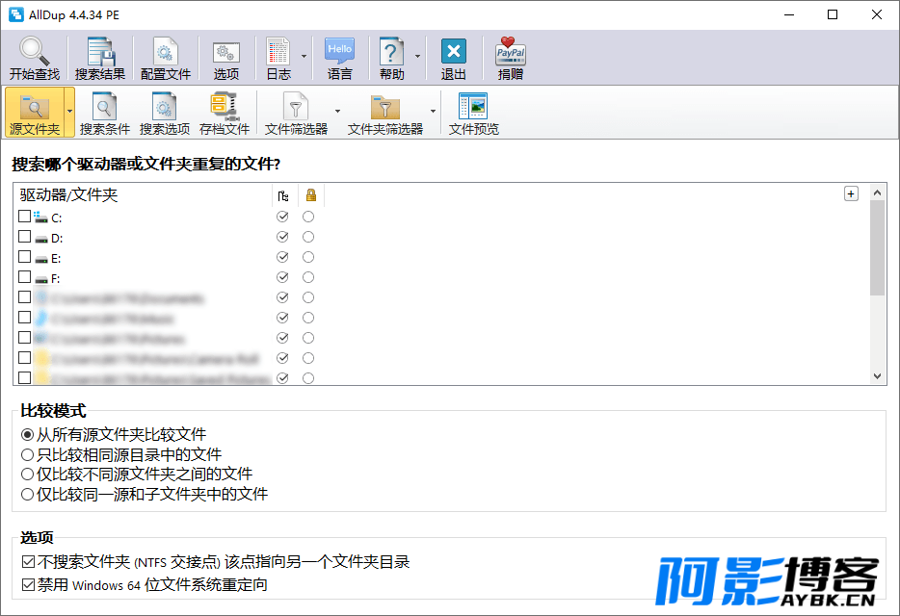Switch to the 搜索条件 tab
900x616 pixels.
pyautogui.click(x=104, y=112)
